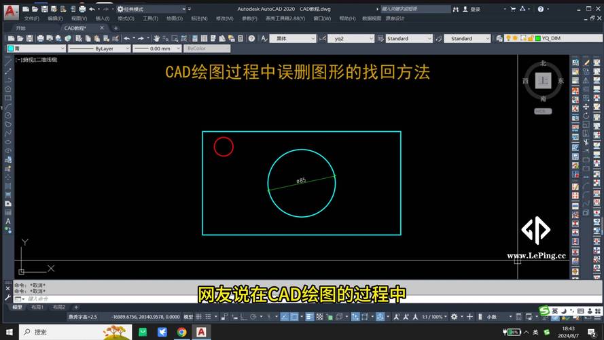
Task: Click the Windows Start button
Action: (x=9, y=332)
